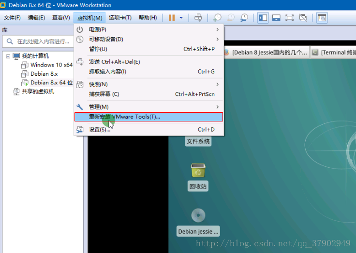Click the Unity mode toolbar icon
356x253 pixels.
click(x=303, y=18)
